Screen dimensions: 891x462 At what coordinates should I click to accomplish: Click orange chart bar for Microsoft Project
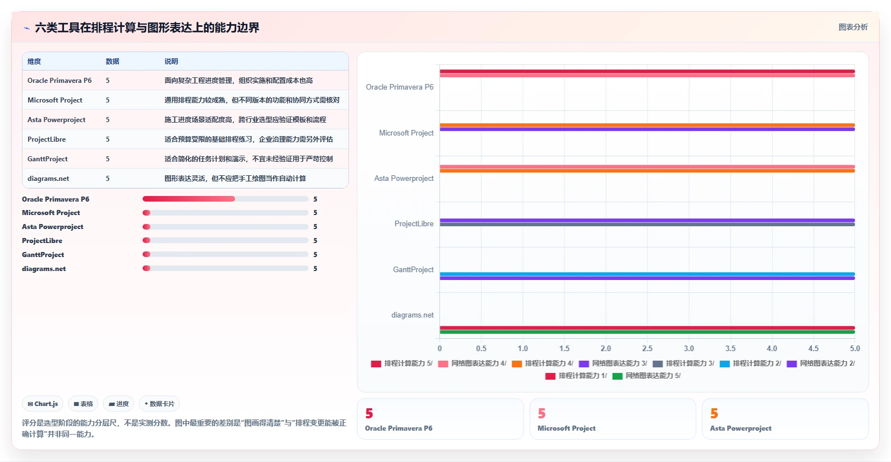point(647,125)
